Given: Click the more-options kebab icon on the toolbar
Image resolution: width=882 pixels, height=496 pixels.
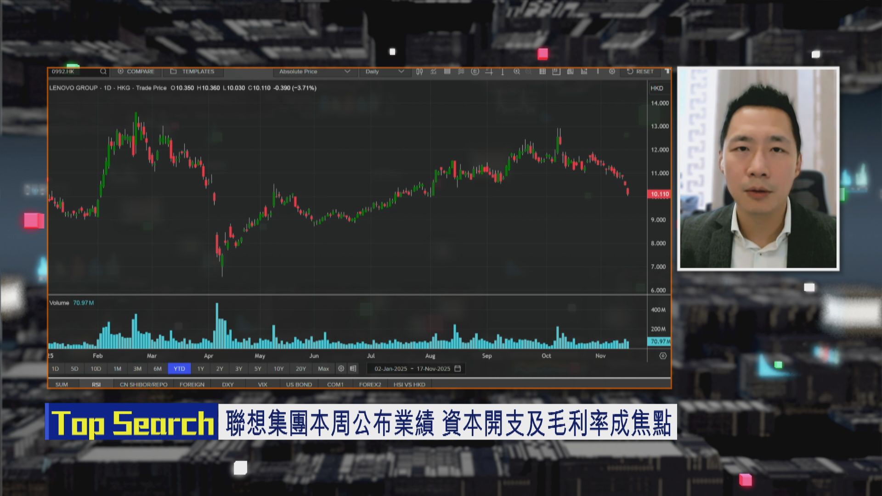Looking at the screenshot, I should point(598,72).
